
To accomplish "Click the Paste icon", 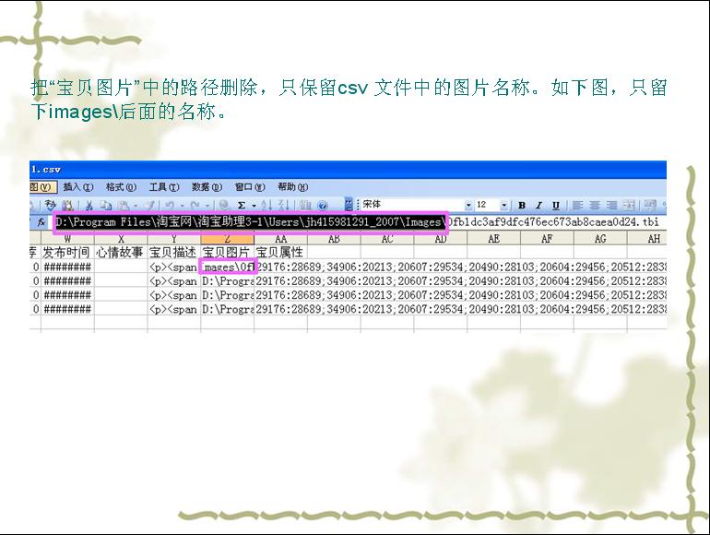I will point(123,205).
